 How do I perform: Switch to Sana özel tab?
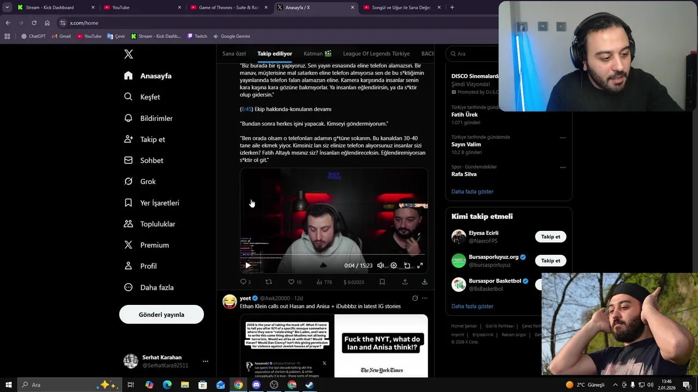click(x=234, y=53)
